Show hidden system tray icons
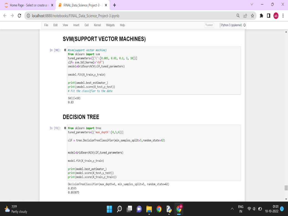Screen dimensions: 288x216 click(232, 209)
